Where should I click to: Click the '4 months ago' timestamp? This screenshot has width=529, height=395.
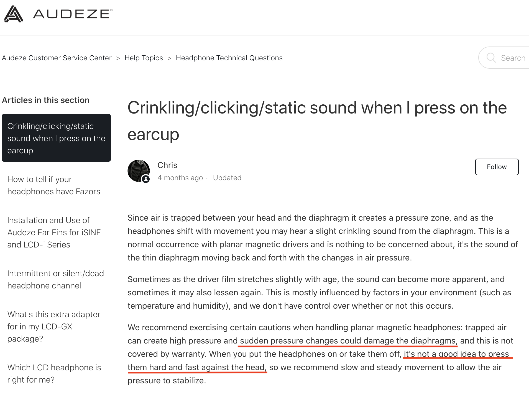(x=180, y=178)
